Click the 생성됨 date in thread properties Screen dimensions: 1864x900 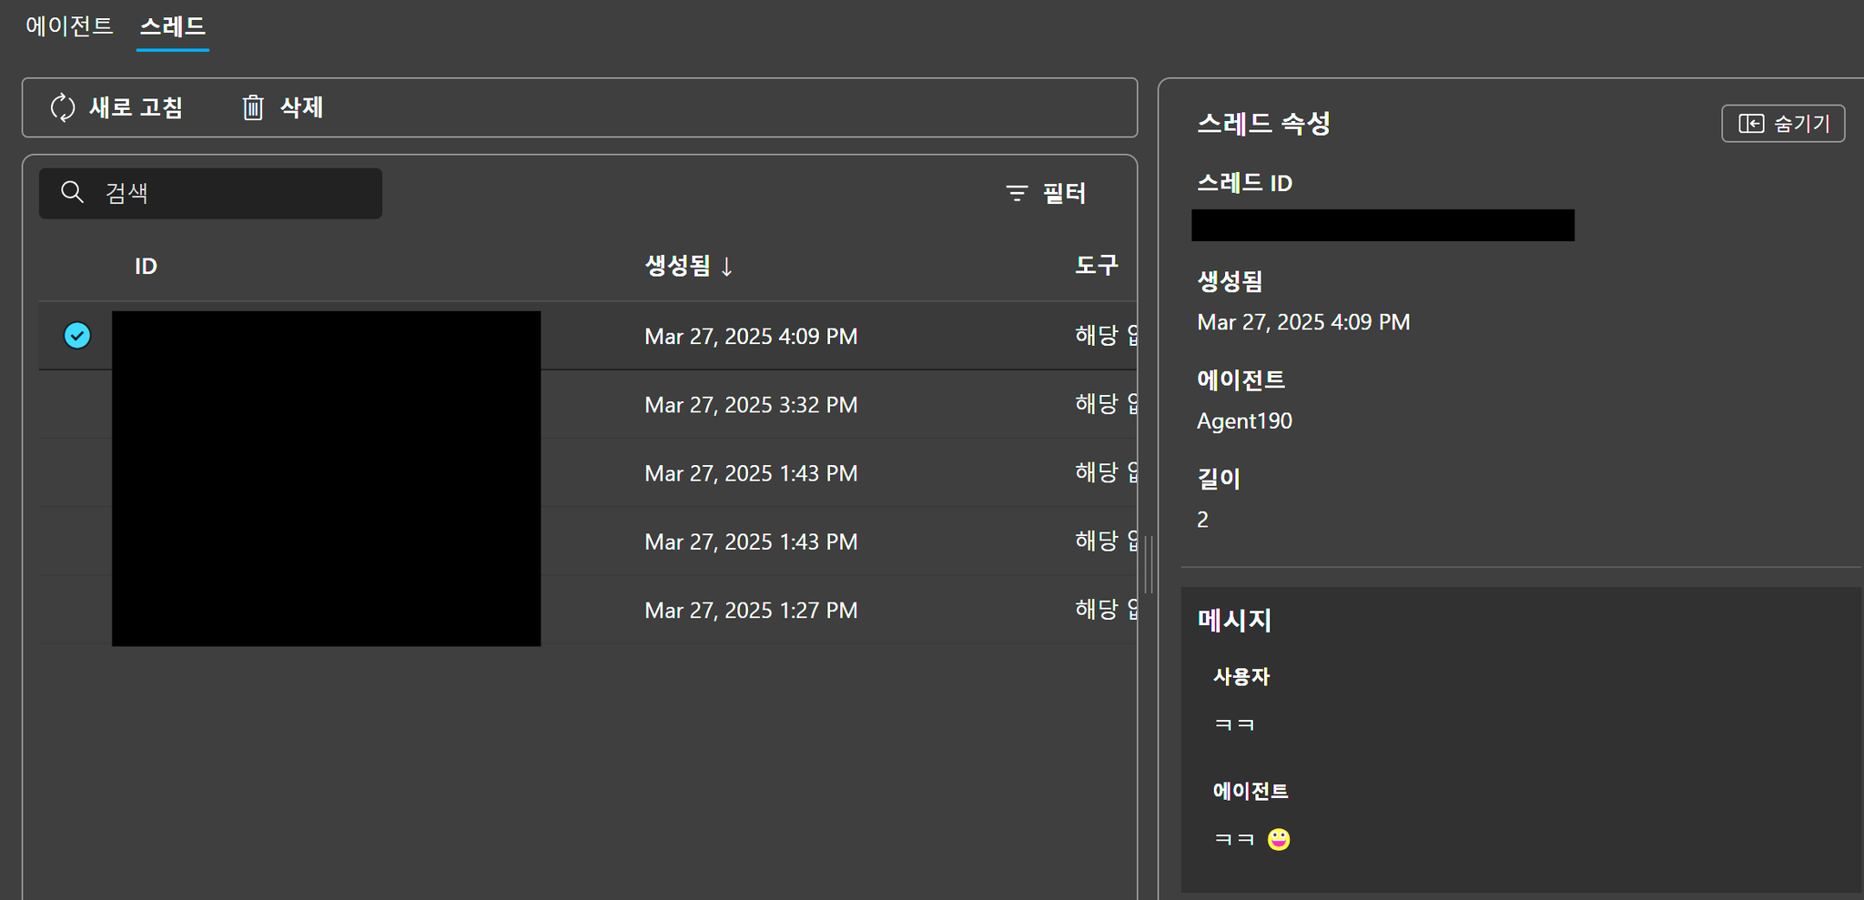click(x=1303, y=322)
